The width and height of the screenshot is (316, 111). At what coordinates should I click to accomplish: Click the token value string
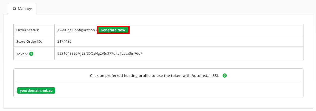pyautogui.click(x=100, y=54)
